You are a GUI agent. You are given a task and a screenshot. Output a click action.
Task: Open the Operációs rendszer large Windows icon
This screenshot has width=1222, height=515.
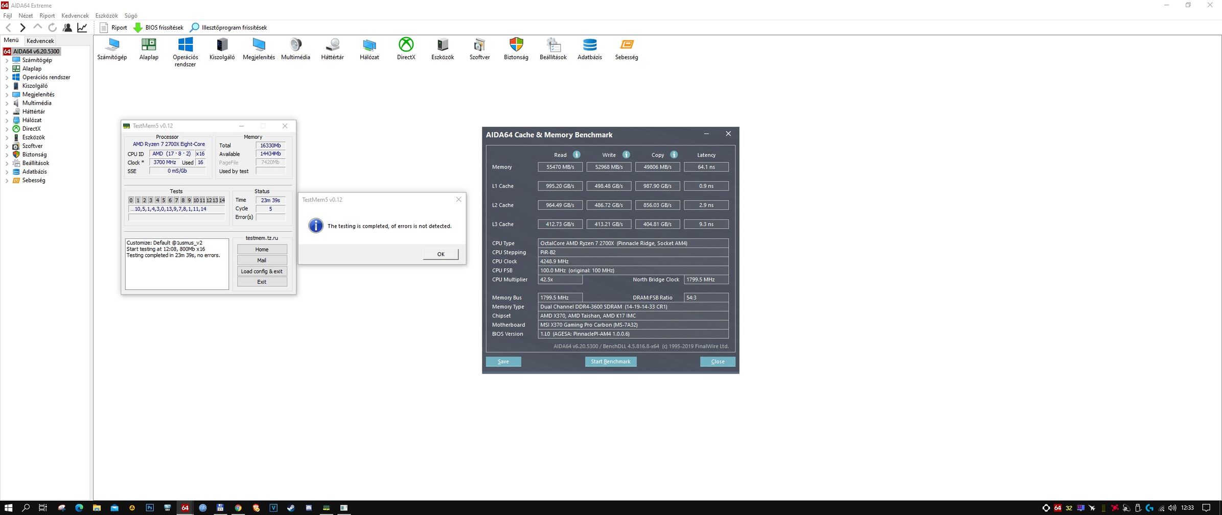(x=185, y=52)
